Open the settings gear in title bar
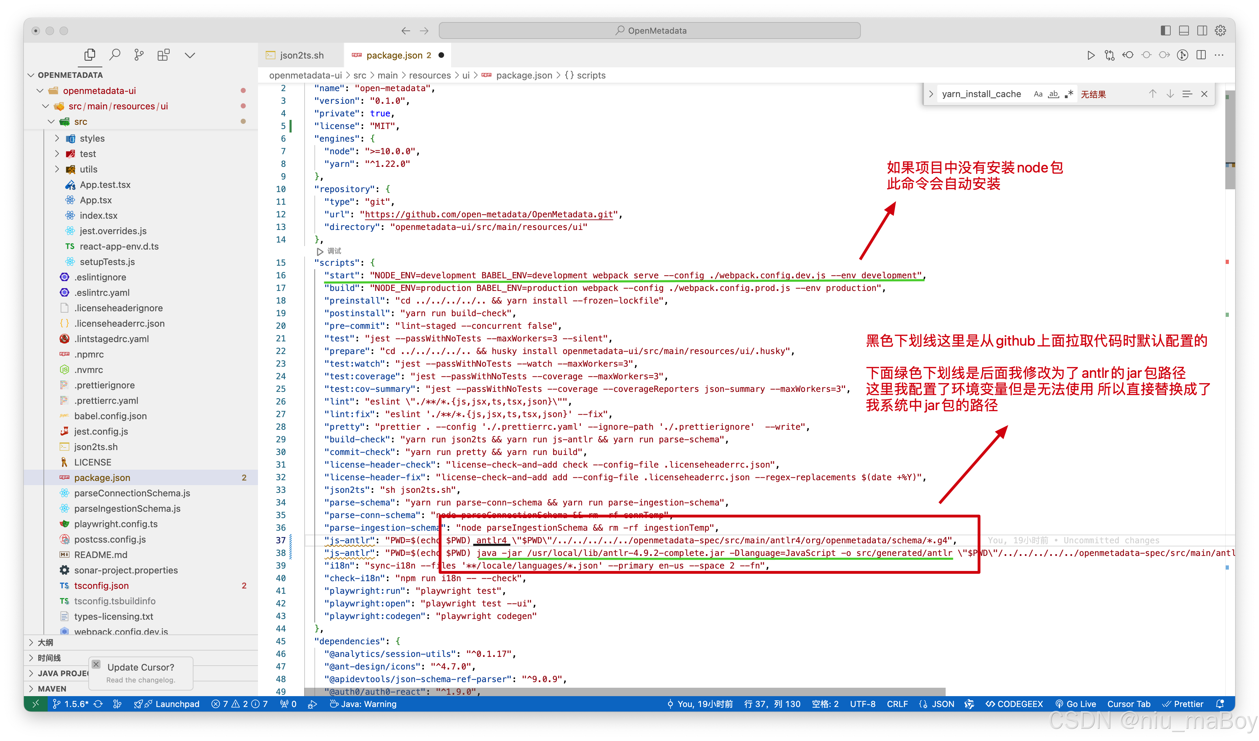The height and width of the screenshot is (741, 1259). pos(1220,30)
